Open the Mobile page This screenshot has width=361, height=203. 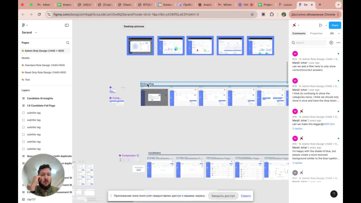coord(26,58)
